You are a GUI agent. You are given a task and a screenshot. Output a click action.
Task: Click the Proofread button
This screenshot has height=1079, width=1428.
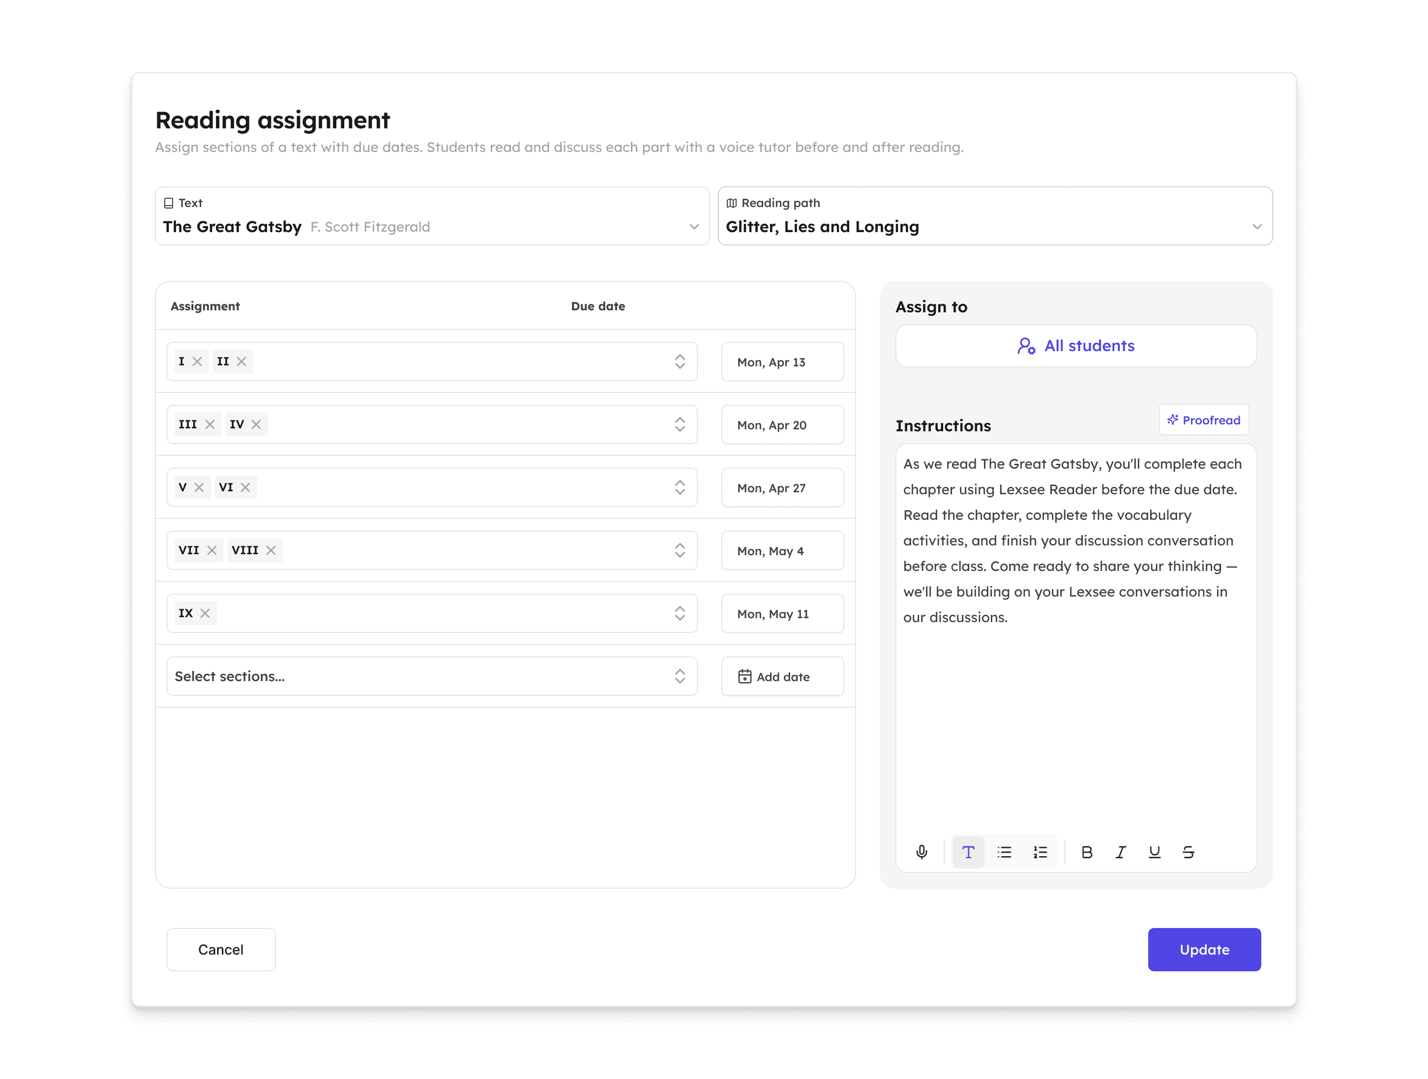(1203, 420)
